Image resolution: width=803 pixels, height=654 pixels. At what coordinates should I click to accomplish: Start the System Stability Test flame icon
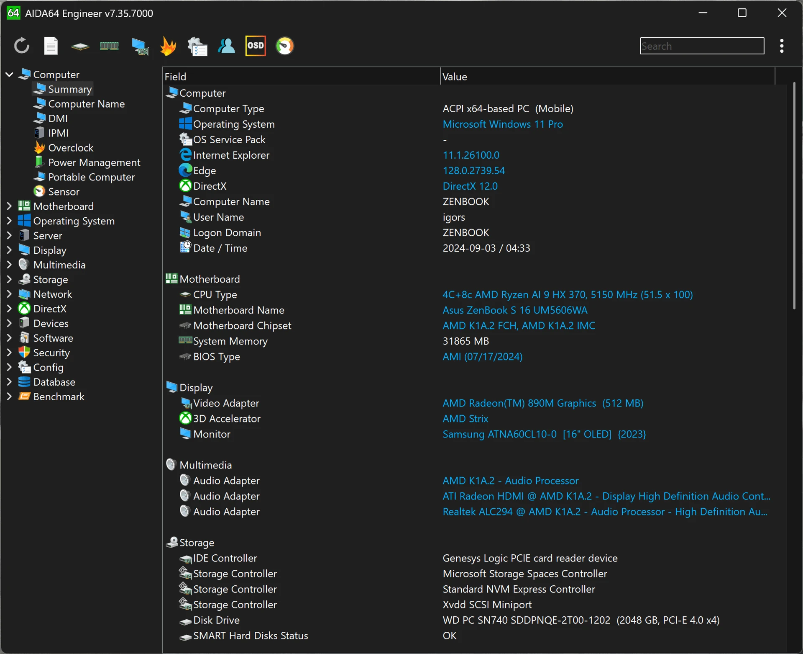pyautogui.click(x=168, y=46)
